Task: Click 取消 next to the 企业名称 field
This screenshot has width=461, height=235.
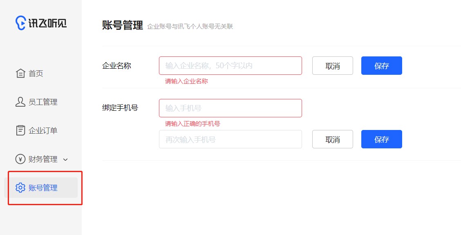Action: (x=333, y=65)
